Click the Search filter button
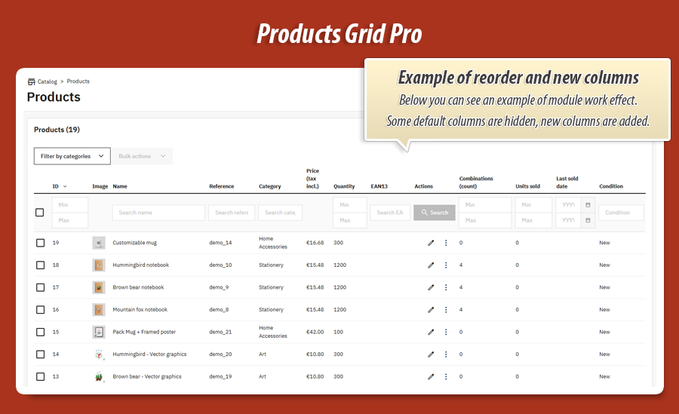 [x=435, y=213]
